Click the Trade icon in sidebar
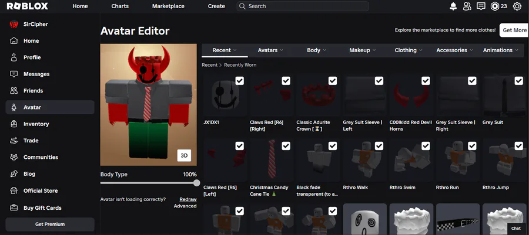Viewport: 529px width, 235px height. pyautogui.click(x=14, y=141)
